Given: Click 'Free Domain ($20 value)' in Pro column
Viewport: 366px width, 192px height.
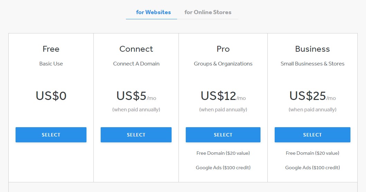Looking at the screenshot, I should pos(223,153).
